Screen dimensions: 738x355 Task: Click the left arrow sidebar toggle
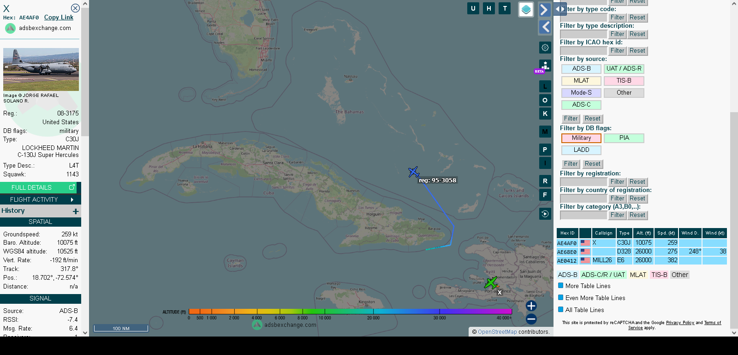[x=545, y=27]
